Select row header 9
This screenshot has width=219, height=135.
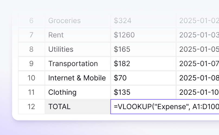click(x=31, y=64)
